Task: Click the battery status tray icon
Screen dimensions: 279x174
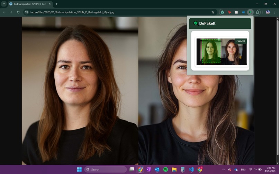Action: [x=260, y=170]
